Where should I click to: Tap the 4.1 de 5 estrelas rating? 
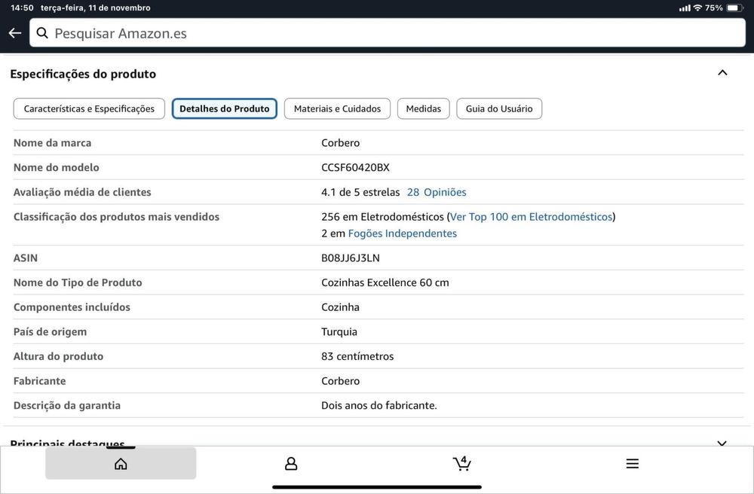[360, 192]
